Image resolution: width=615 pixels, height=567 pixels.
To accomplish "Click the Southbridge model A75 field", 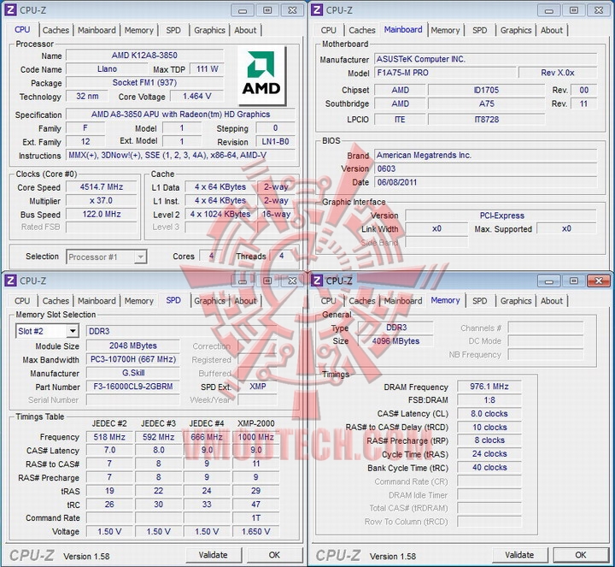I will (486, 103).
